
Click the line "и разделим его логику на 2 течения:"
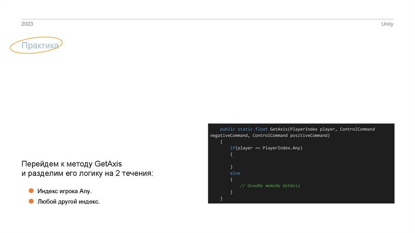tap(88, 174)
